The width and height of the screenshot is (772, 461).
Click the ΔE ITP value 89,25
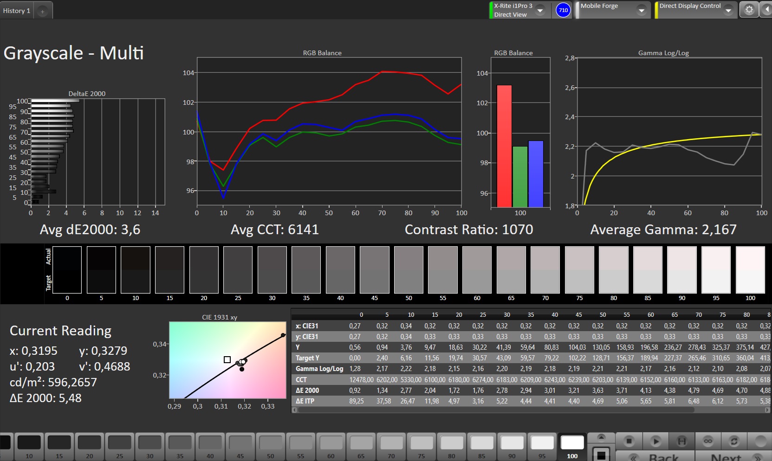tap(357, 401)
